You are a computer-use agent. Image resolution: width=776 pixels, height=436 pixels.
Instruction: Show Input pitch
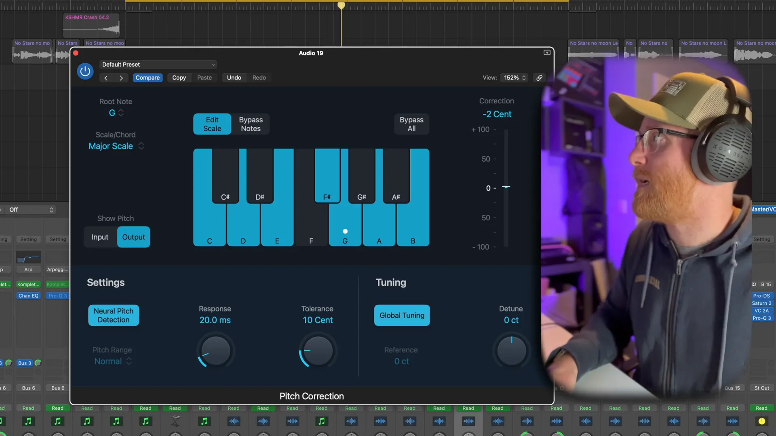pos(100,237)
